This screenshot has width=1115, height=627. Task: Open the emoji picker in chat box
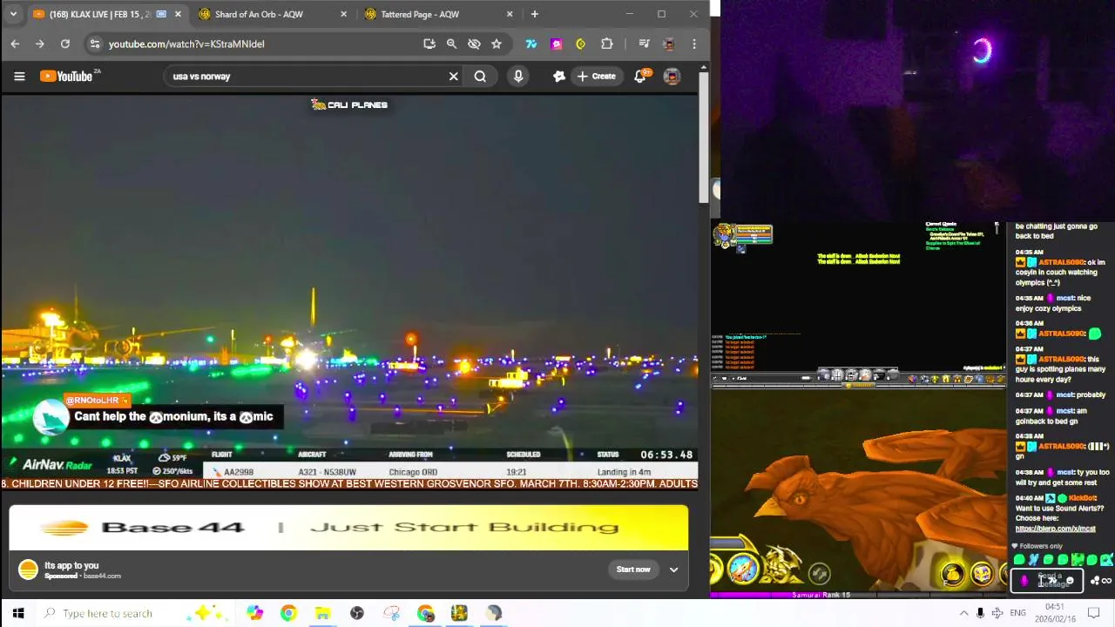tap(1069, 581)
